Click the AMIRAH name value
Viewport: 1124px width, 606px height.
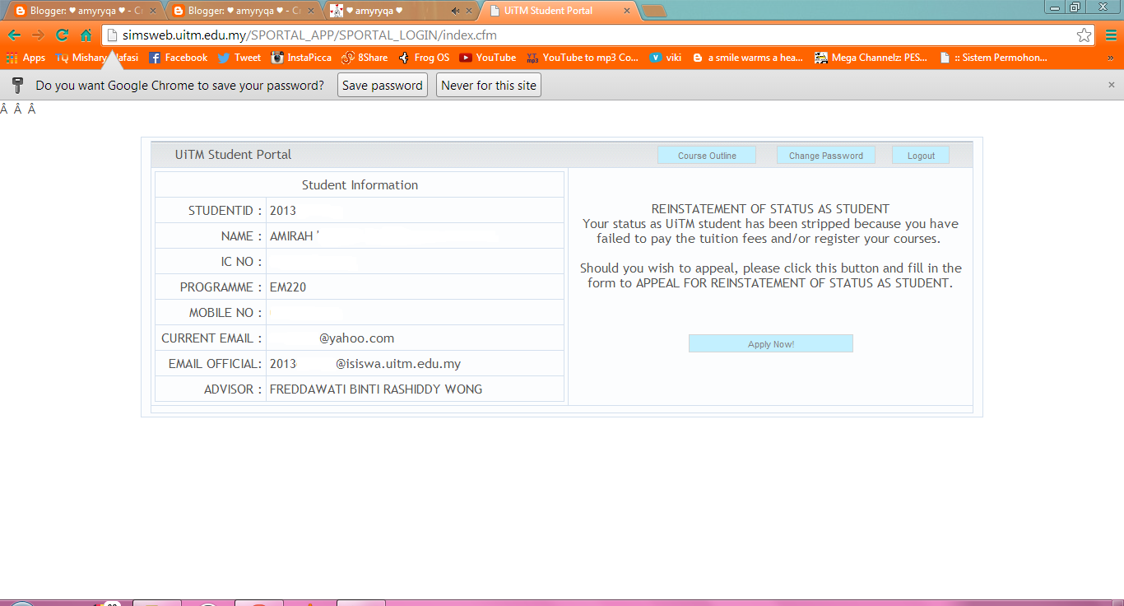click(295, 236)
